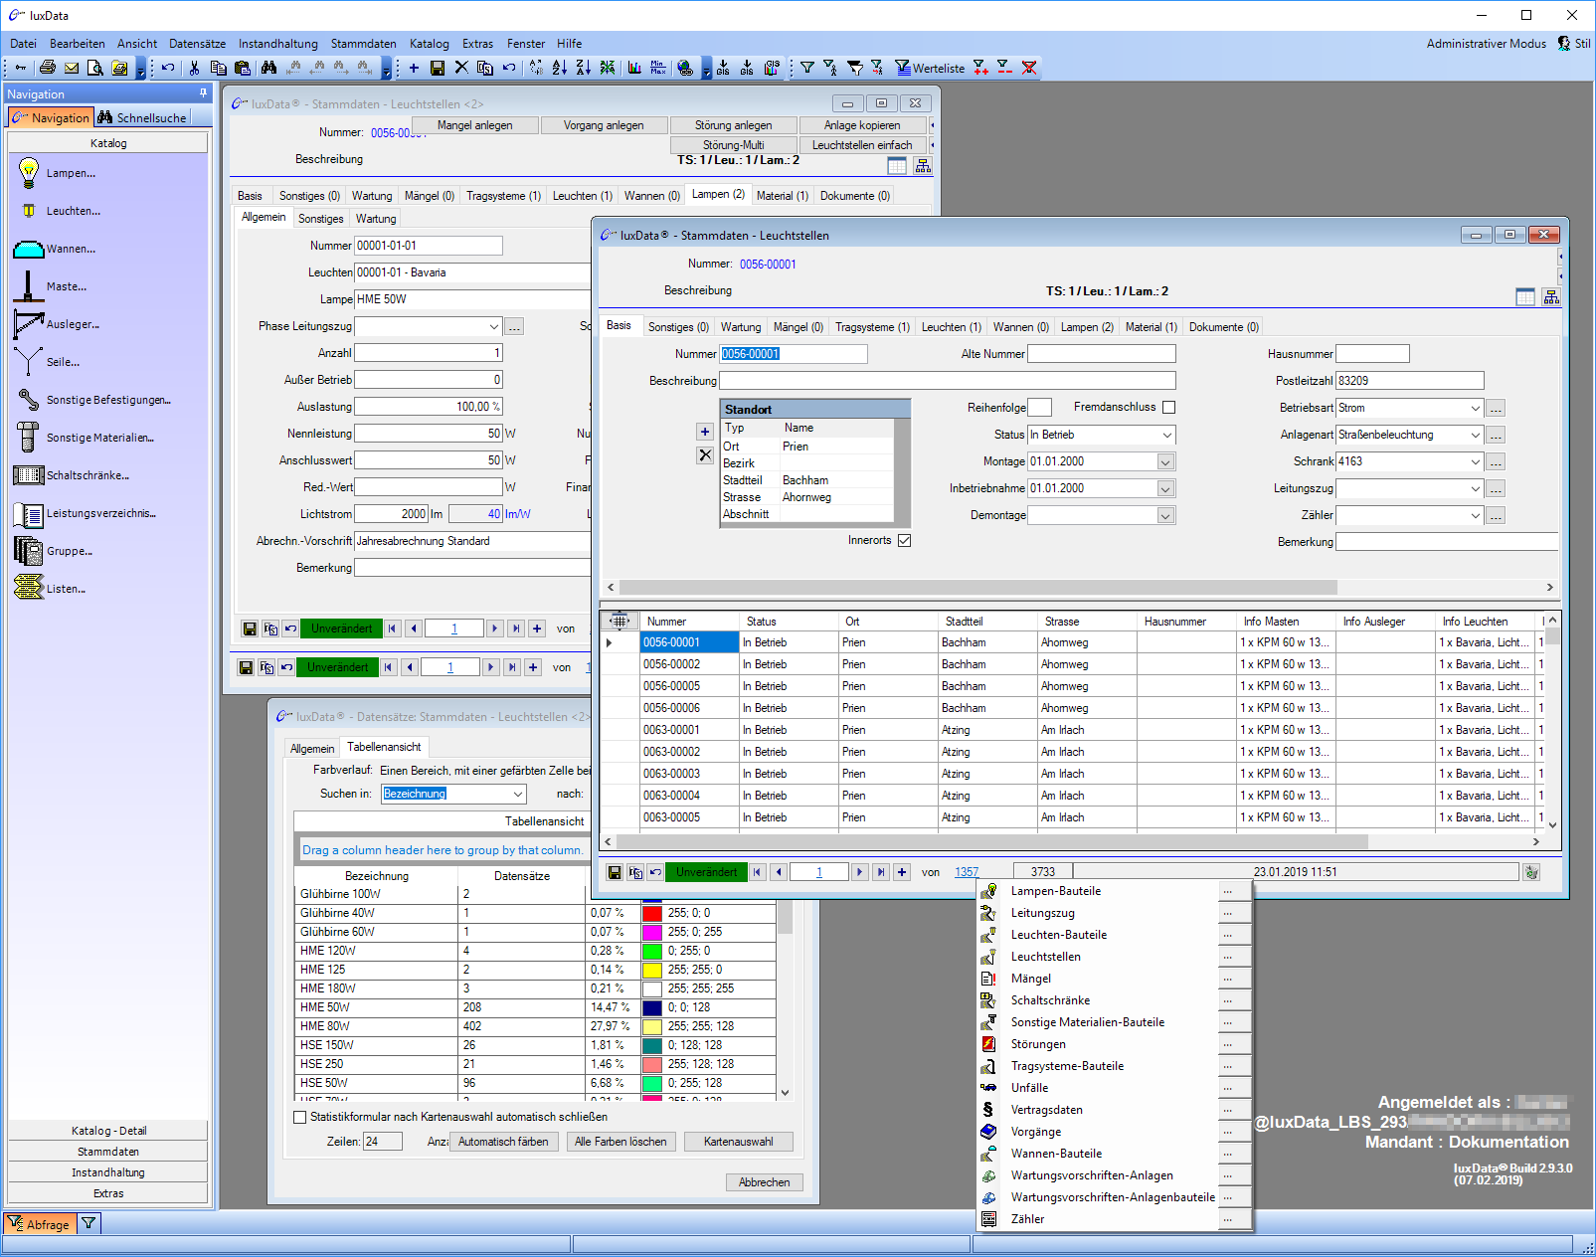Screen dimensions: 1596x1257
Task: Open the Anlagenart dropdown
Action: (1475, 436)
